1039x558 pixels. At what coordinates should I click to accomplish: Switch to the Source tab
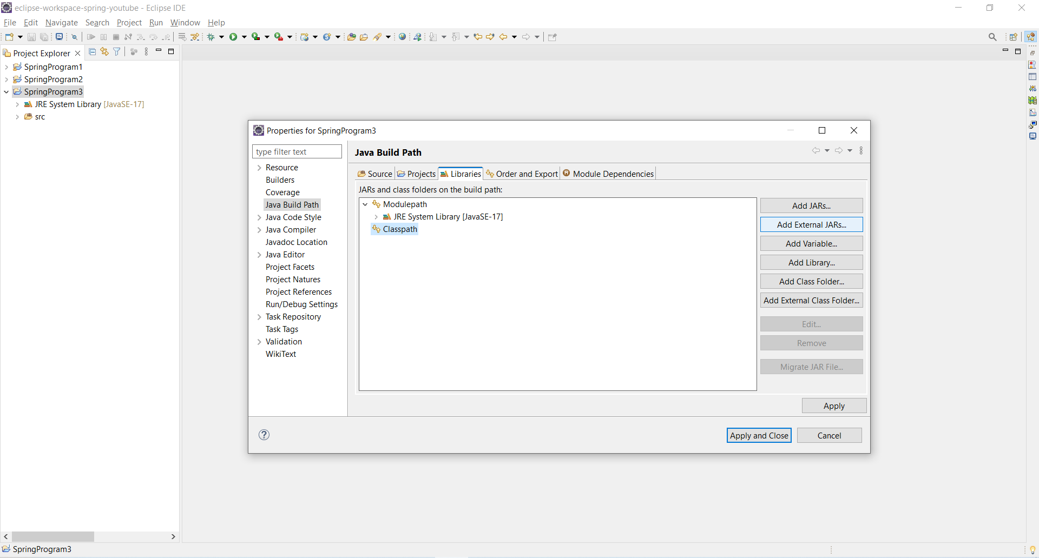[374, 174]
